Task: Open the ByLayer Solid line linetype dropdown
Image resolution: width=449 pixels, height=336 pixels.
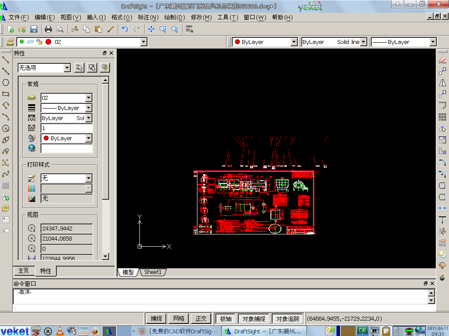Action: (x=363, y=42)
